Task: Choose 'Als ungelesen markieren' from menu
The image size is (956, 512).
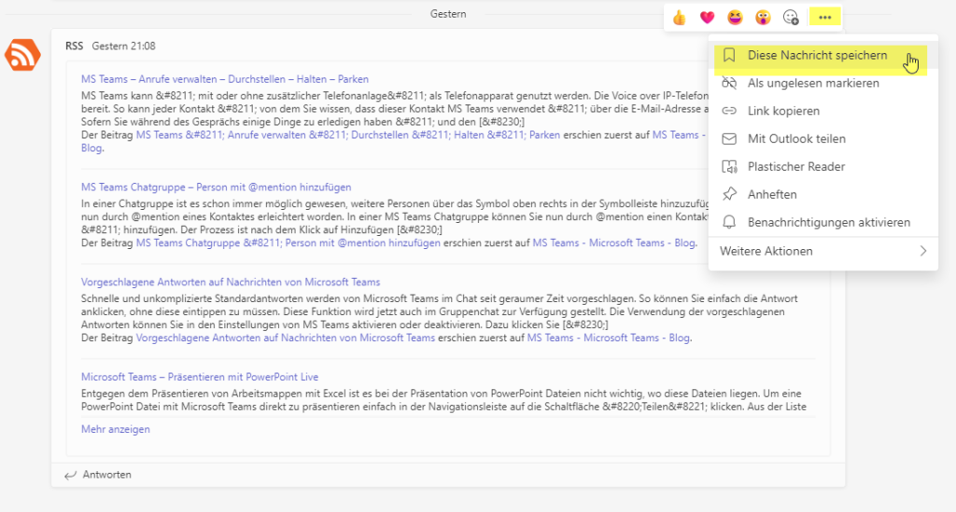Action: pos(823,83)
